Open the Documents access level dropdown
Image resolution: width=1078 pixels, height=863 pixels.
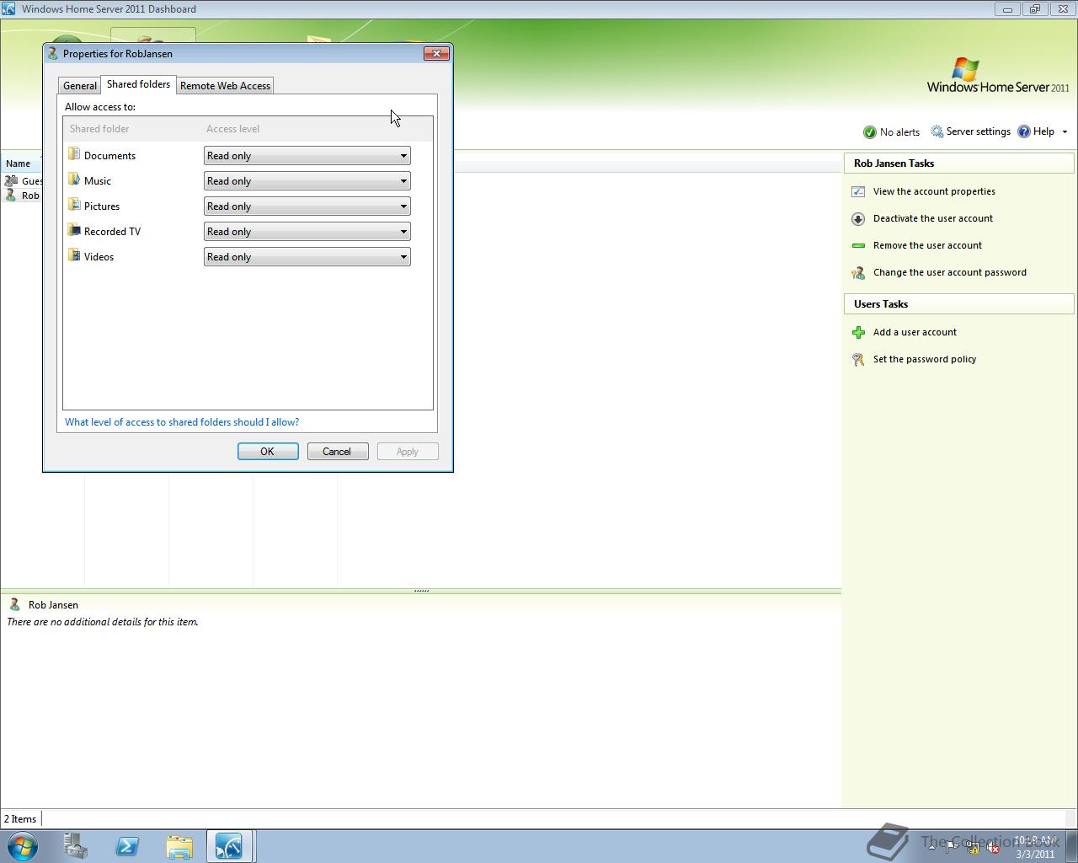point(307,156)
